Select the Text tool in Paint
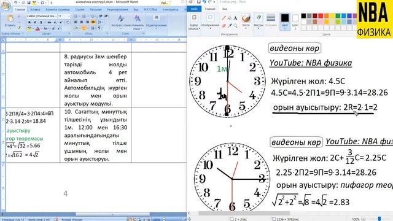This screenshot has height=221, width=393. tap(235, 18)
